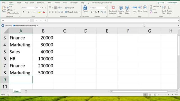Screen dimensions: 180x101
Task: Switch to the Data tab
Action: click(49, 3)
